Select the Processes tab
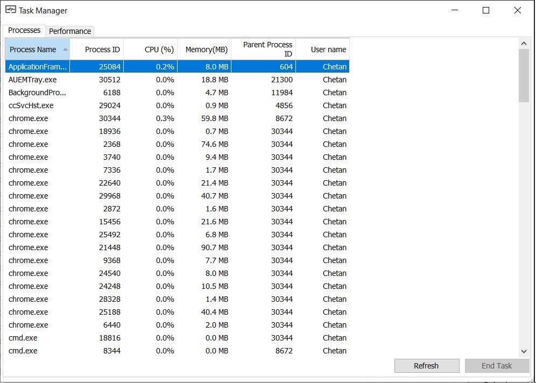 (x=24, y=31)
